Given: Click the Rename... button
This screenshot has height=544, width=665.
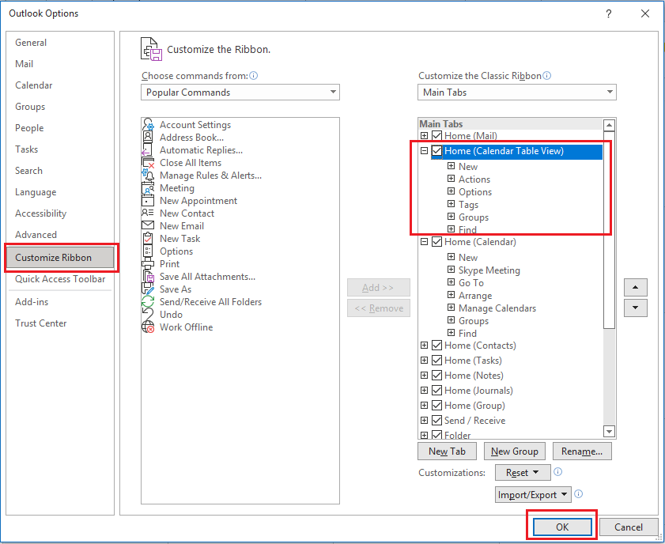Looking at the screenshot, I should [582, 451].
